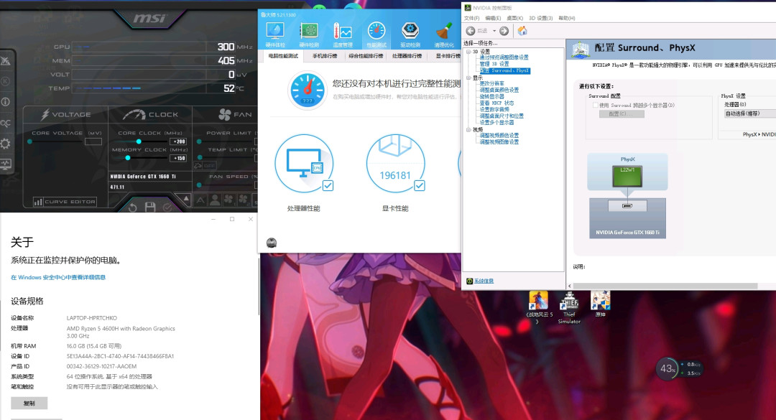Open Afterburner information (i) icon

(6, 102)
